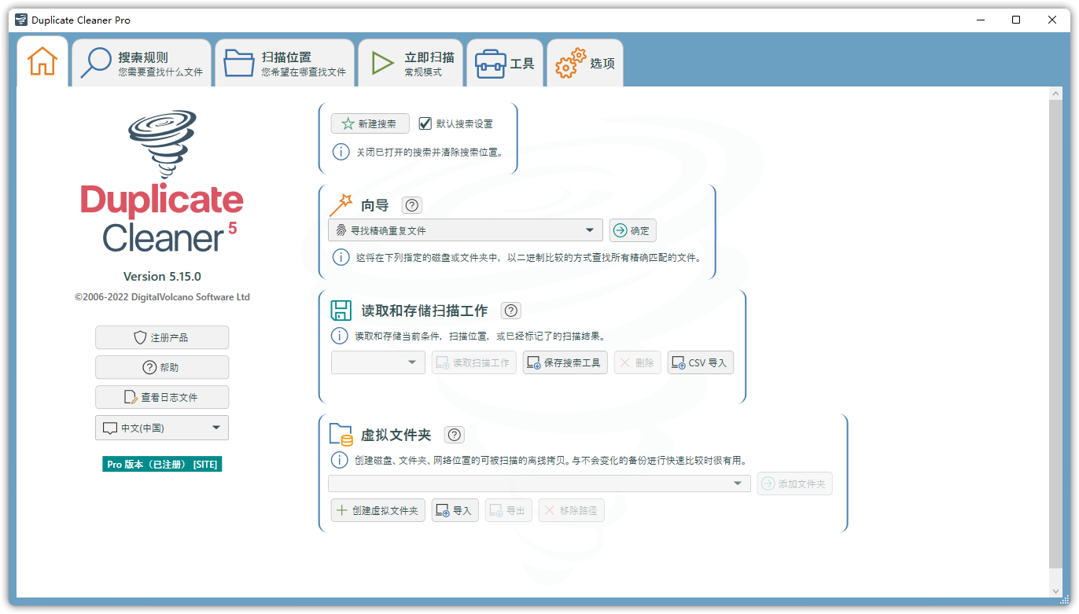Click the 读取扫描工作 button

[473, 362]
